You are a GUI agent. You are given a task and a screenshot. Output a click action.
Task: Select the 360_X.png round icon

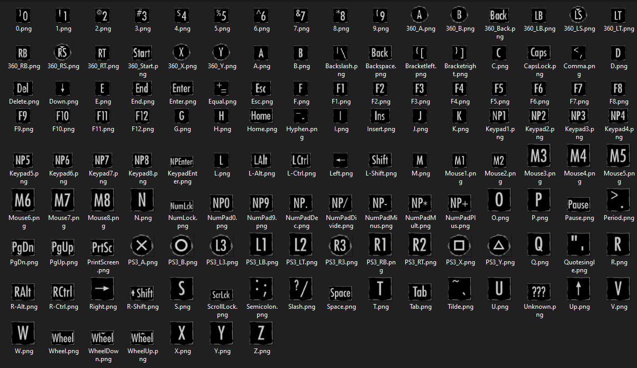coord(181,53)
